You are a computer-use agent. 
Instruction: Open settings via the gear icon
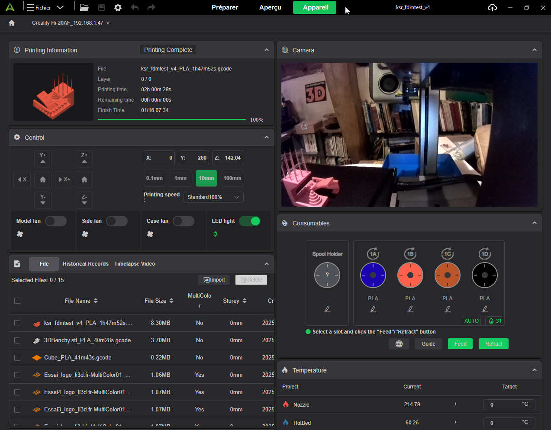tap(118, 7)
